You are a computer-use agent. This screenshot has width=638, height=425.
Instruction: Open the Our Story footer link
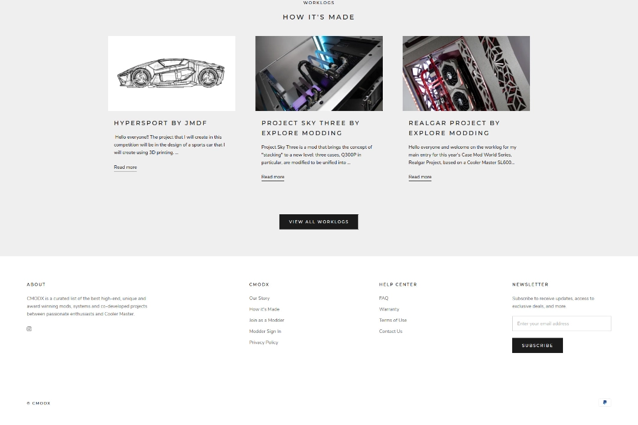[x=259, y=298]
